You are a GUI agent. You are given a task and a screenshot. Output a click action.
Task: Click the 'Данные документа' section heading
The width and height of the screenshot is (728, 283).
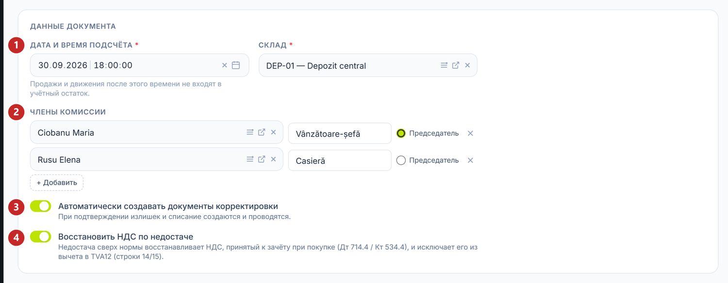pyautogui.click(x=73, y=26)
